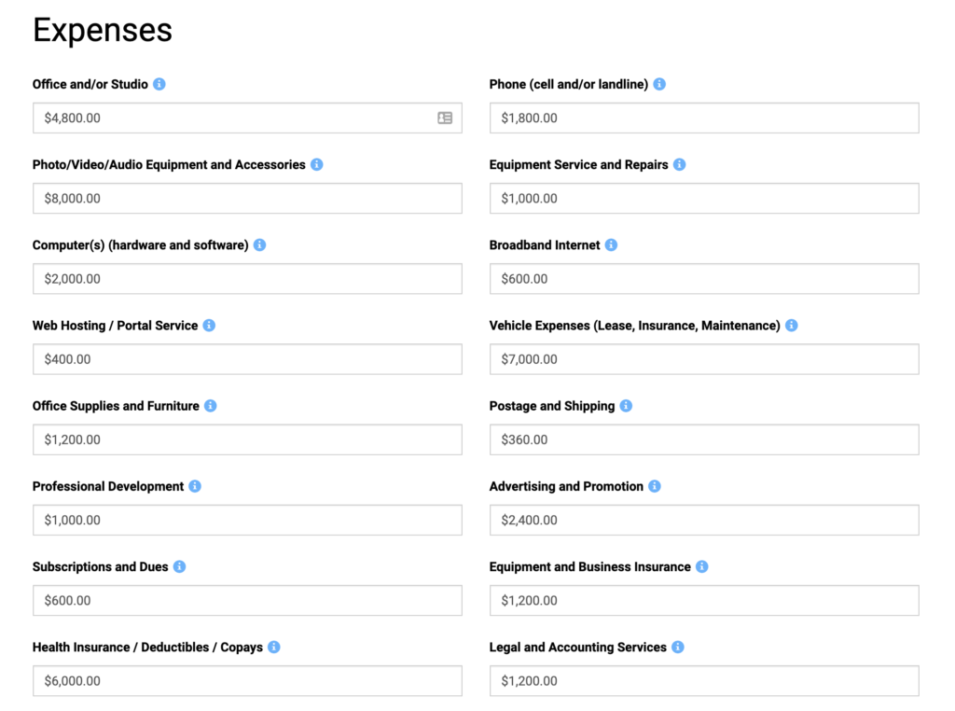This screenshot has height=711, width=955.
Task: Click the contact card autofill icon in Office field
Action: click(x=445, y=118)
